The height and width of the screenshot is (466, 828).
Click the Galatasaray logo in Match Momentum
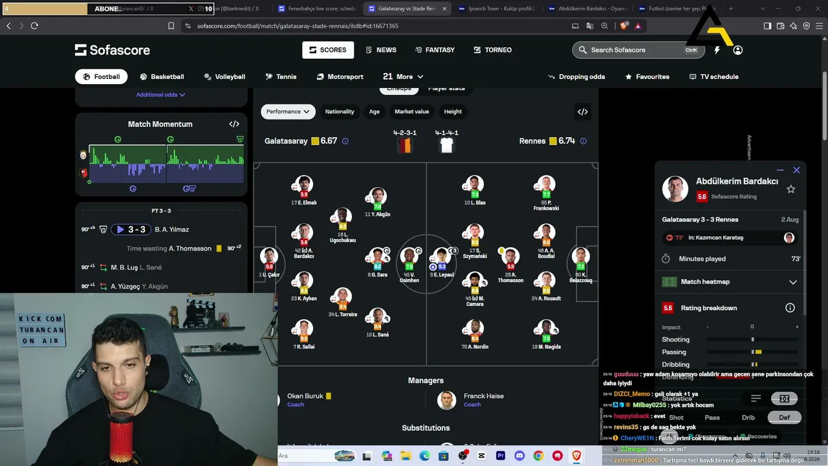click(83, 155)
